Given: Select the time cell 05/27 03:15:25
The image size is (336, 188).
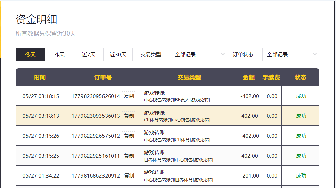Looking at the screenshot, I should [x=41, y=156].
